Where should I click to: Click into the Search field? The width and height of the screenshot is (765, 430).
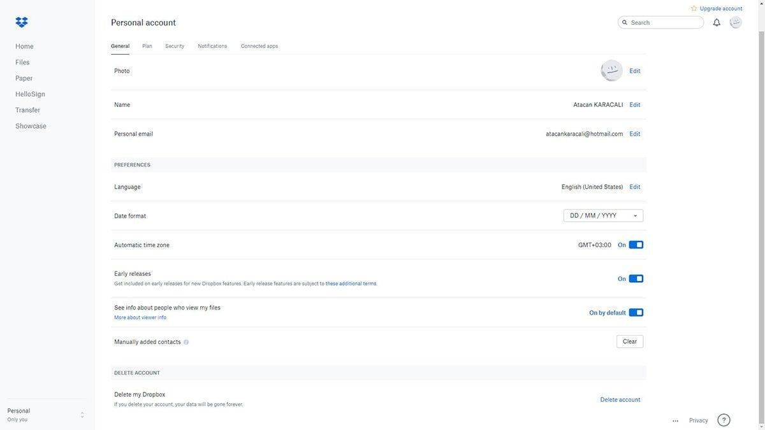[664, 22]
